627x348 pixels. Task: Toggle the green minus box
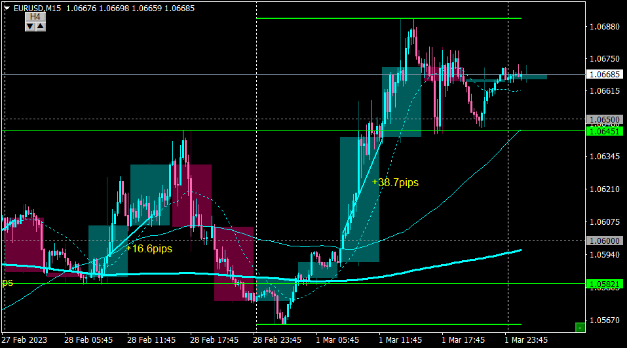tap(580, 328)
